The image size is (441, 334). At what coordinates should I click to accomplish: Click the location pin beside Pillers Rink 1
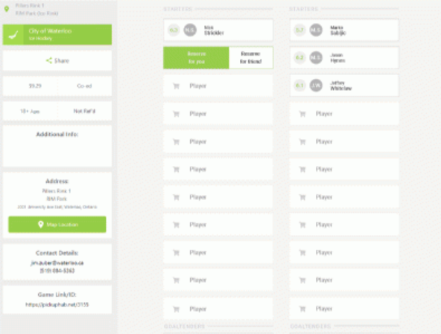7,9
